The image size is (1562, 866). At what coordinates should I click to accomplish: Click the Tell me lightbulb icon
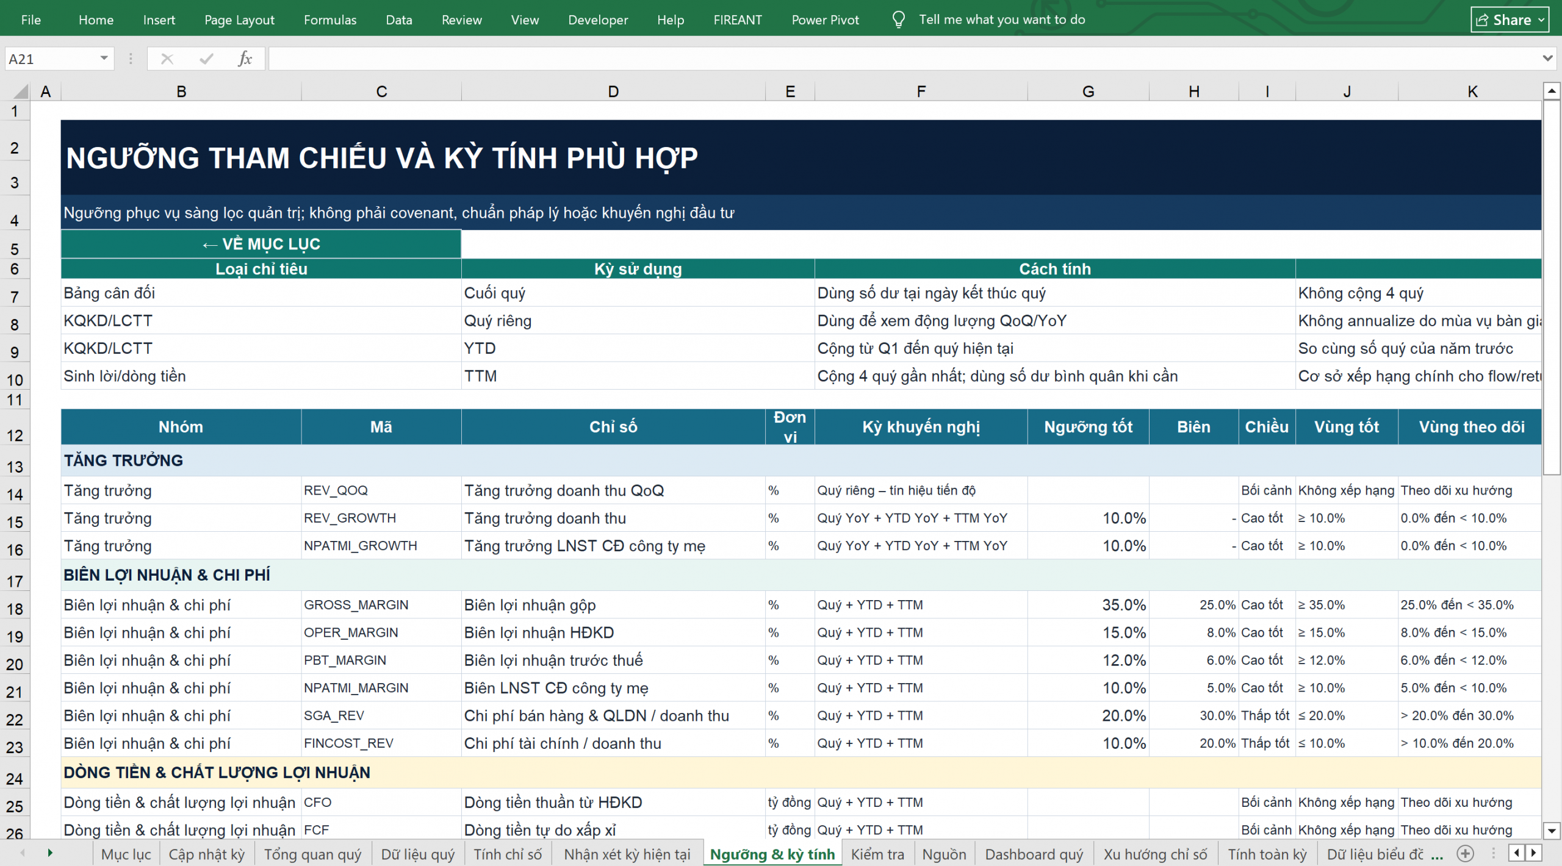(898, 20)
